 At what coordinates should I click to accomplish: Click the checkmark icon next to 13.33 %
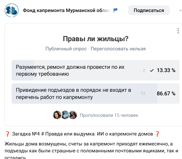click(x=152, y=71)
